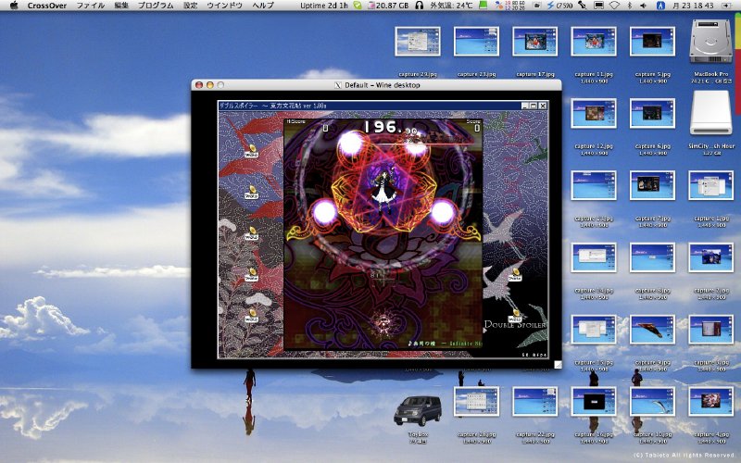Click the Uptime 2d 1h status item
The width and height of the screenshot is (741, 463).
coord(324,6)
